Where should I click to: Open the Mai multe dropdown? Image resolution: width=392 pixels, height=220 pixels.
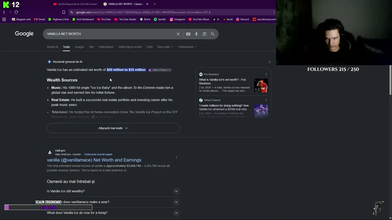[165, 47]
